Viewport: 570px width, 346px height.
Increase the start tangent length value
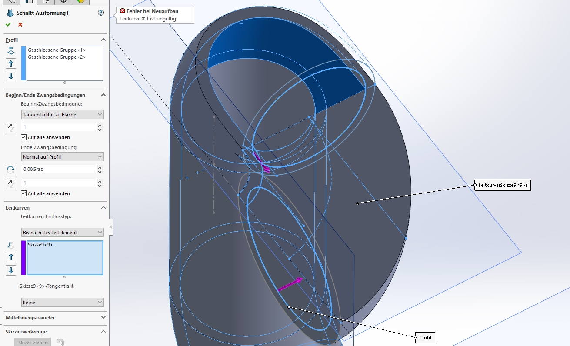pos(100,125)
